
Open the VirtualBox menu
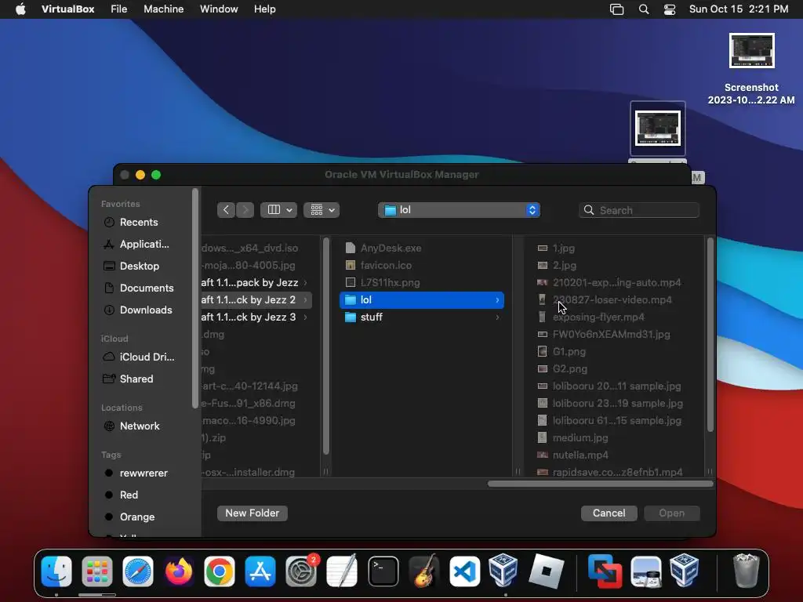click(67, 9)
